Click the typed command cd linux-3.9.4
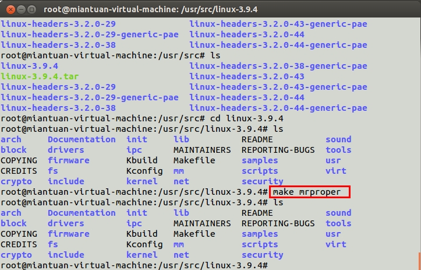This screenshot has width=421, height=270. (246, 118)
